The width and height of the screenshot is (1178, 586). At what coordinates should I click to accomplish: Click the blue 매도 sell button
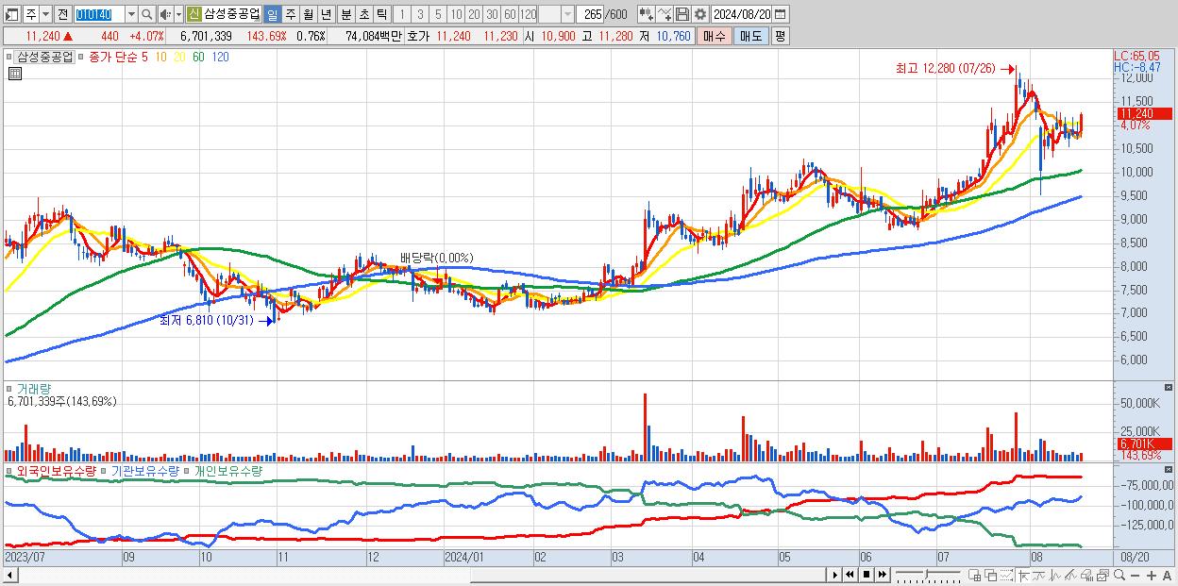pyautogui.click(x=750, y=36)
